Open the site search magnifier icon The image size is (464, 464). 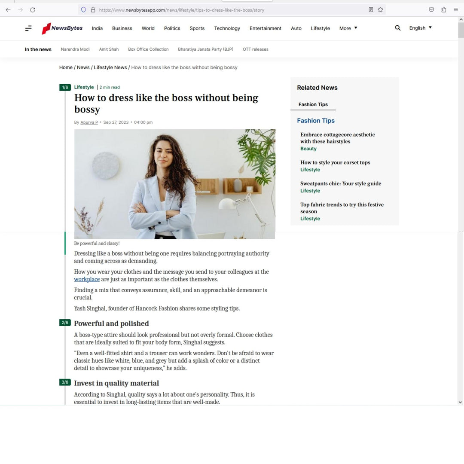[x=397, y=28]
